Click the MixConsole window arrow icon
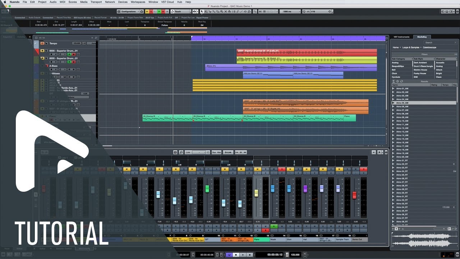 [379, 152]
